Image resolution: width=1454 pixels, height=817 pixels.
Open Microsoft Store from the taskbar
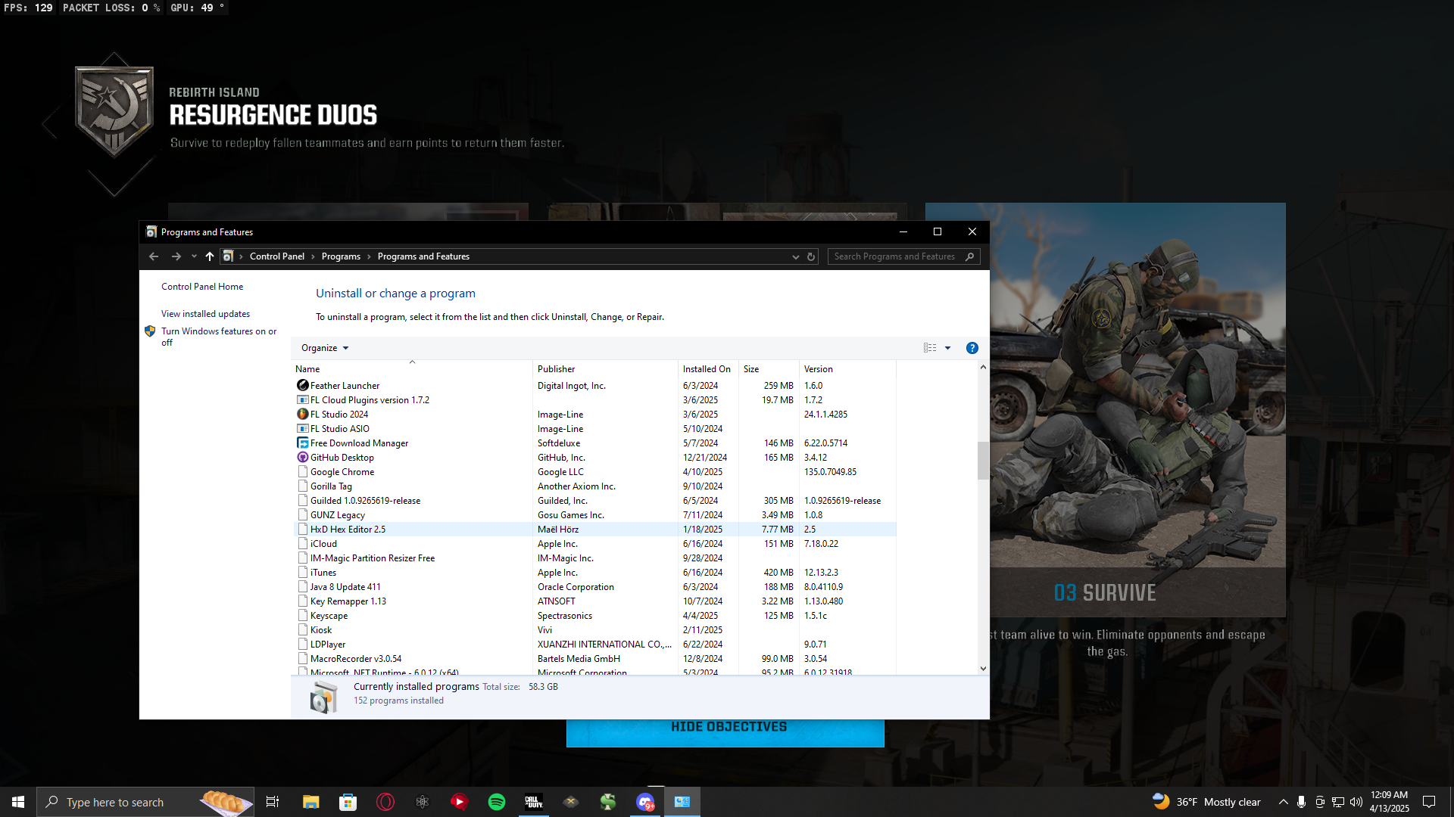pos(348,802)
